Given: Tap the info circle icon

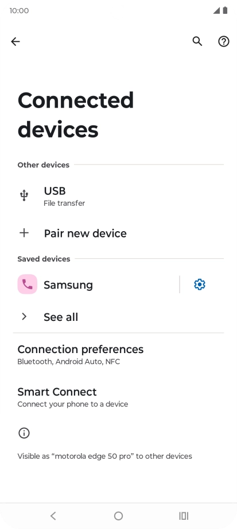Looking at the screenshot, I should [x=24, y=433].
